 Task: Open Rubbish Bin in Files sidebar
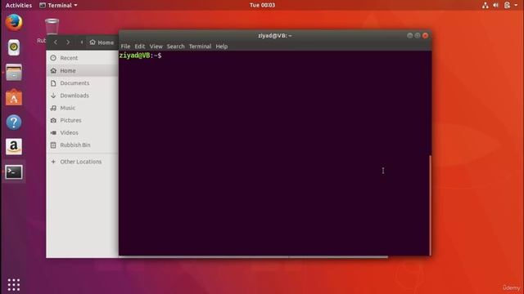[x=82, y=145]
